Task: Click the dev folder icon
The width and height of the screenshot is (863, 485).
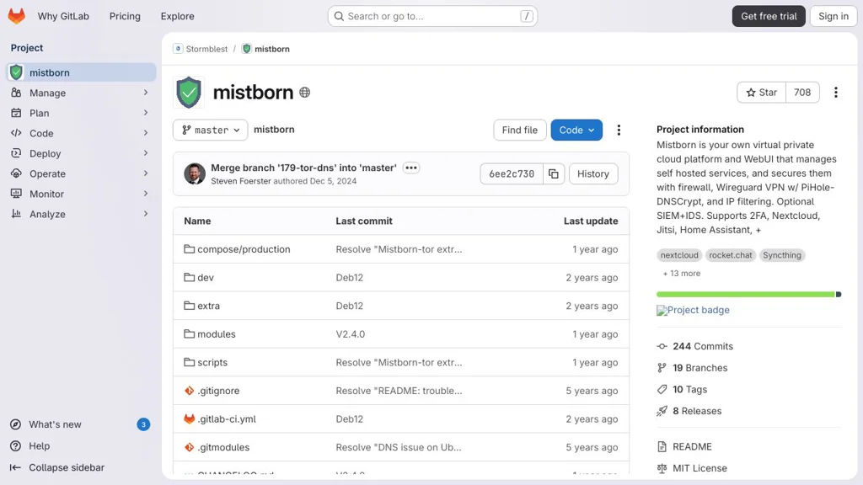Action: (190, 277)
